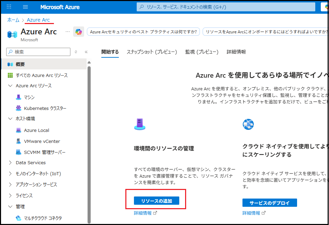The height and width of the screenshot is (225, 329).
Task: Expand the モノのインターネット (IoT) section
Action: [10, 173]
